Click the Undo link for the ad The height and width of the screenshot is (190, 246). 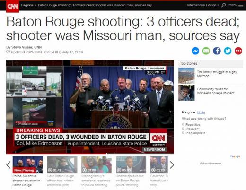[201, 112]
